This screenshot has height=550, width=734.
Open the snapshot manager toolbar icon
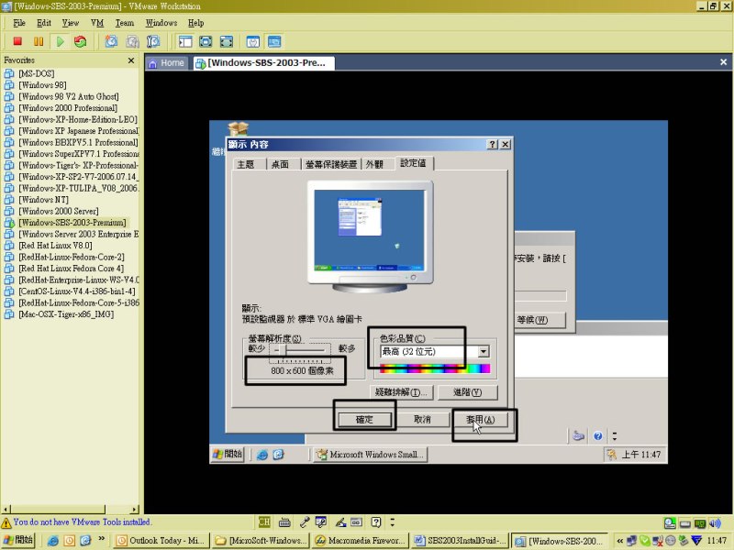click(153, 41)
